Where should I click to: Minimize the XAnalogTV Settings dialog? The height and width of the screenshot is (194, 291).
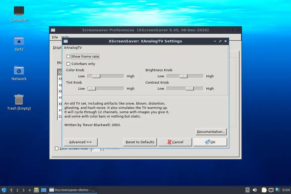coord(215,41)
